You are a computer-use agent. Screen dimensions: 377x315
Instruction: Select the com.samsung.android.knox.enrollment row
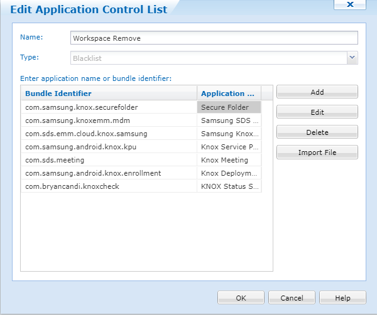[109, 173]
